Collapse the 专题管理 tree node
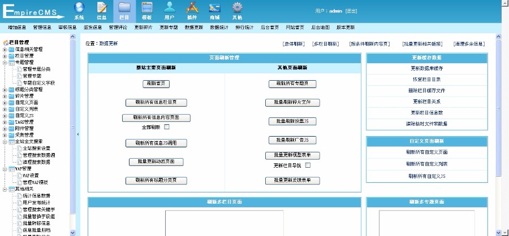Viewport: 509px width, 236px height. coord(5,63)
